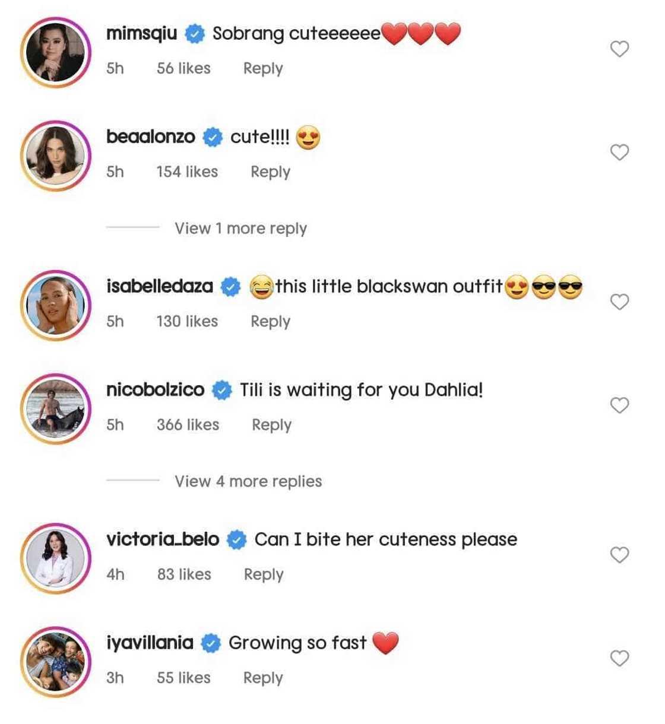Open victoria_belo's profile avatar

[x=56, y=558]
